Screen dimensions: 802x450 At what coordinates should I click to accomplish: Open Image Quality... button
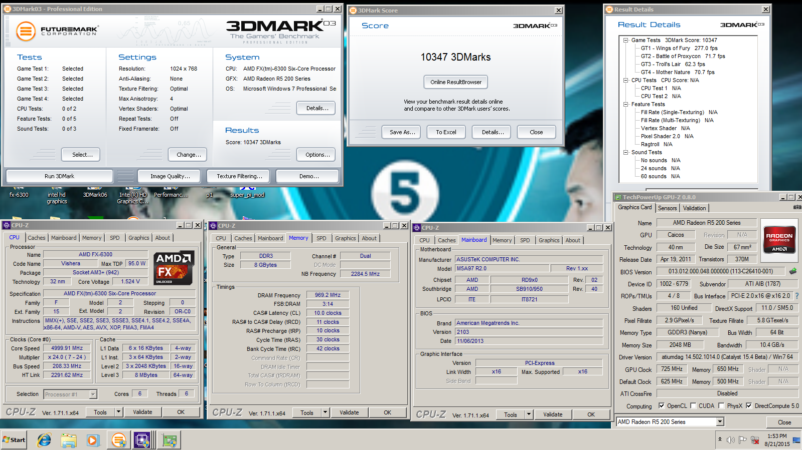pos(170,176)
